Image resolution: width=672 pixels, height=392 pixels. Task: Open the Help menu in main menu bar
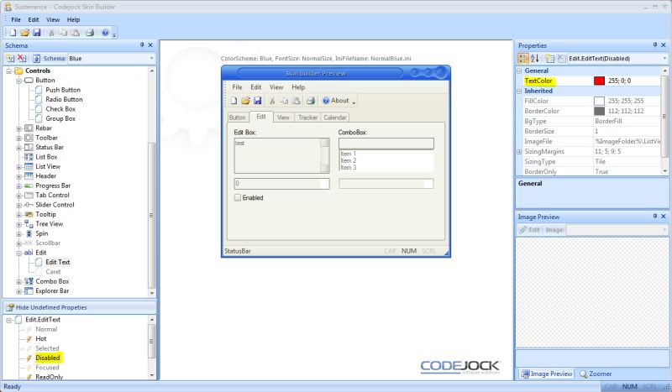(73, 19)
